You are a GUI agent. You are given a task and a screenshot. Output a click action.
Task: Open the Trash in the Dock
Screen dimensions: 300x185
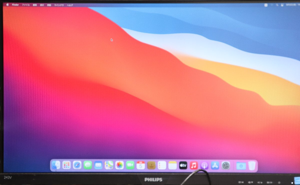pyautogui.click(x=252, y=165)
